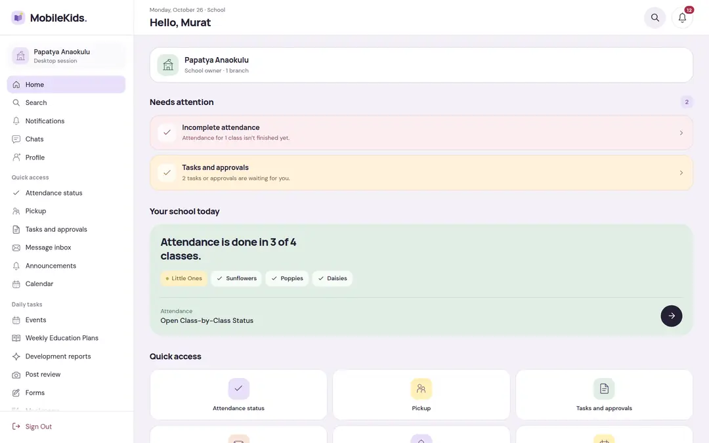
Task: Open the Home menu item
Action: 66,85
